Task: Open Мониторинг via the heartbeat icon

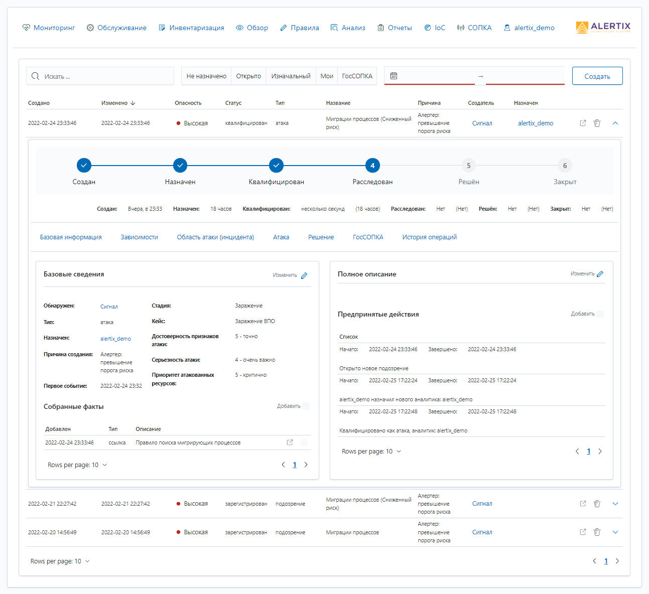Action: coord(26,28)
